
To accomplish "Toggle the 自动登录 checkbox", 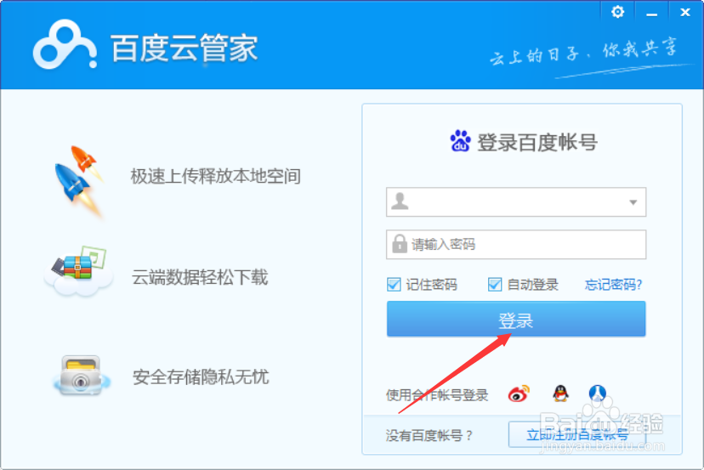I will pyautogui.click(x=495, y=284).
